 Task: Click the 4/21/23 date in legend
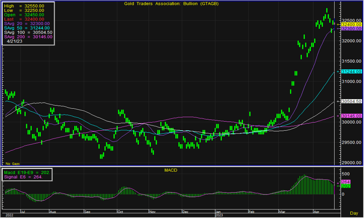click(x=15, y=41)
